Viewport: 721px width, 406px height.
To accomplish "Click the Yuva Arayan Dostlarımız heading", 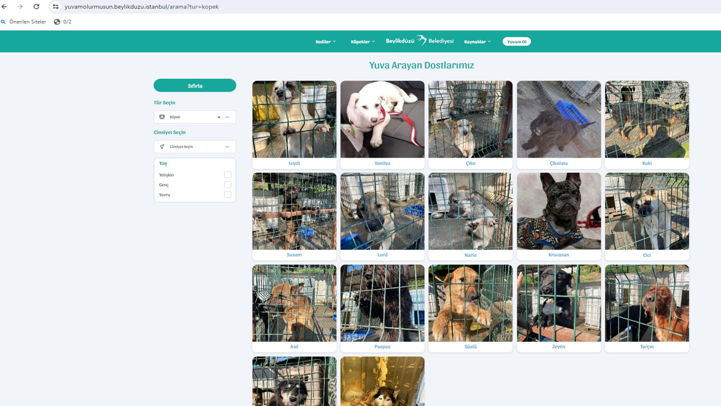I will pyautogui.click(x=422, y=65).
